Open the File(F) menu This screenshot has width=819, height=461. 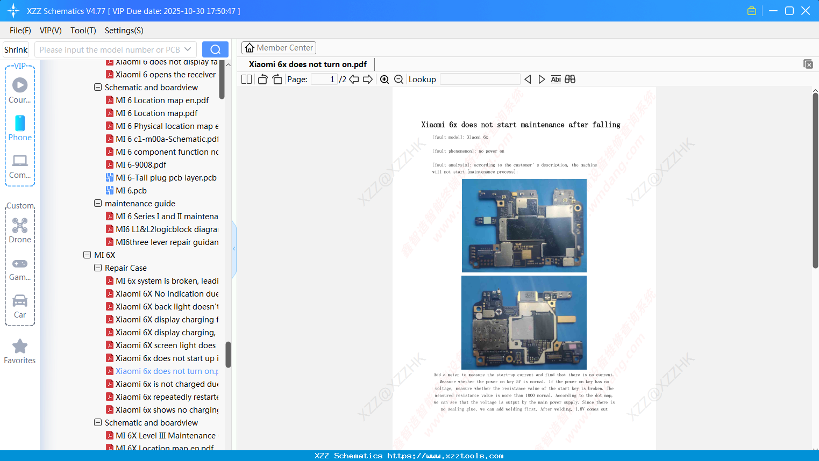[20, 31]
